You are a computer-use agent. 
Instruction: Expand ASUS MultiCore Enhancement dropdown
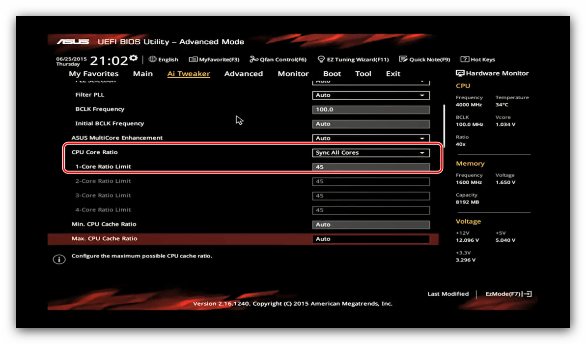tap(371, 139)
